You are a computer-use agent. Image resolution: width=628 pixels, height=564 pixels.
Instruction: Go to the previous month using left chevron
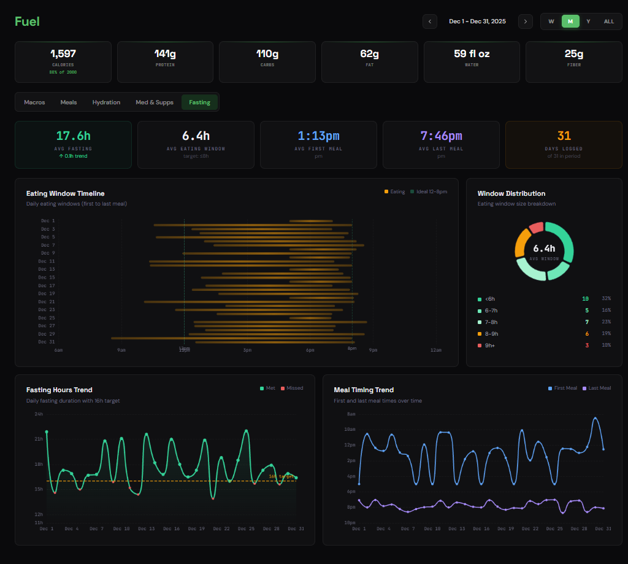[430, 21]
